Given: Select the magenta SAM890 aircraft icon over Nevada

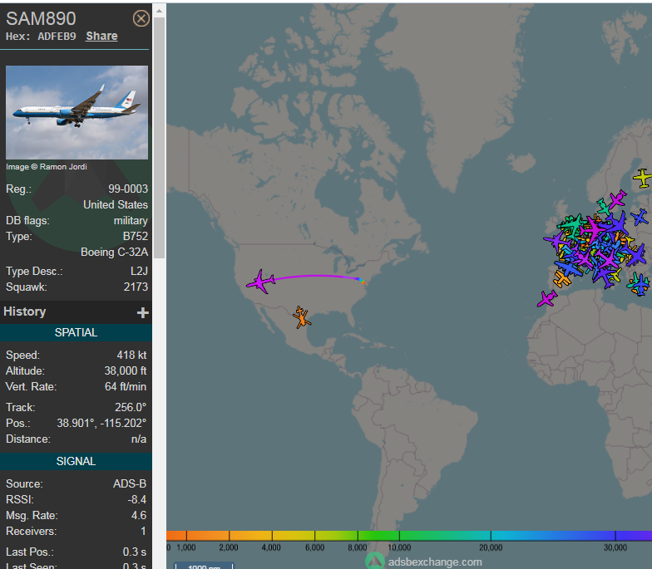Looking at the screenshot, I should click(x=261, y=282).
